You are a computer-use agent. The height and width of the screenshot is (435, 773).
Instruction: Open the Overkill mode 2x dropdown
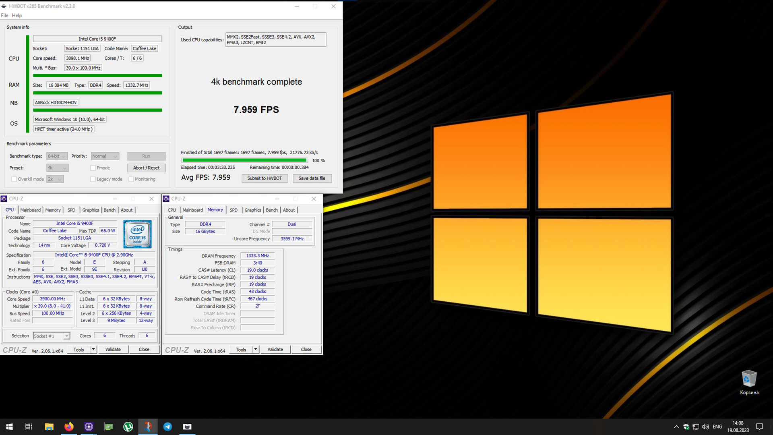55,179
